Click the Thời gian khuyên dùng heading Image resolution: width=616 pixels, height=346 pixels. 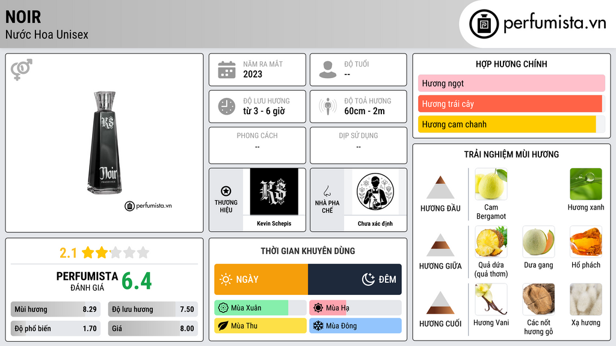[308, 250]
